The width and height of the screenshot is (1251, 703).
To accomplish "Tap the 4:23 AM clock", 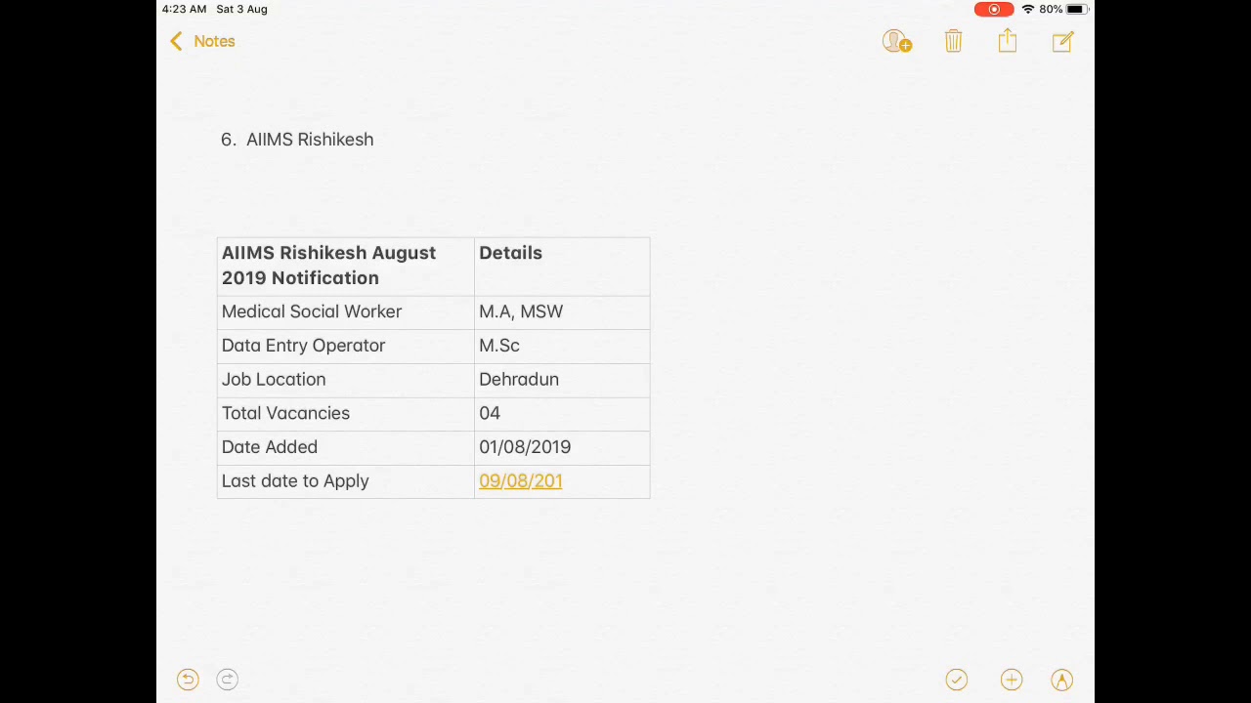I will [x=184, y=9].
